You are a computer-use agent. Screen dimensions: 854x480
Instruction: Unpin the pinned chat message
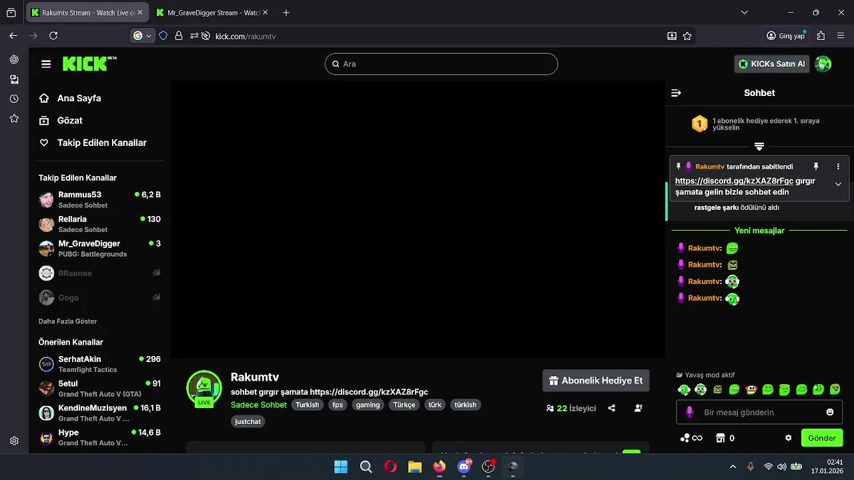click(815, 167)
